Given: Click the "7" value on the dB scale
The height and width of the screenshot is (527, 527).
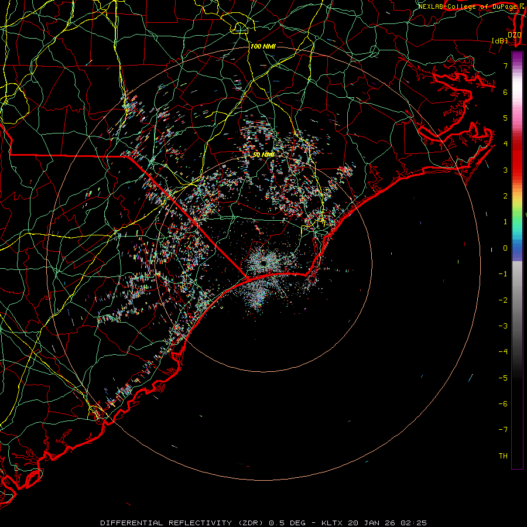Looking at the screenshot, I should 505,66.
